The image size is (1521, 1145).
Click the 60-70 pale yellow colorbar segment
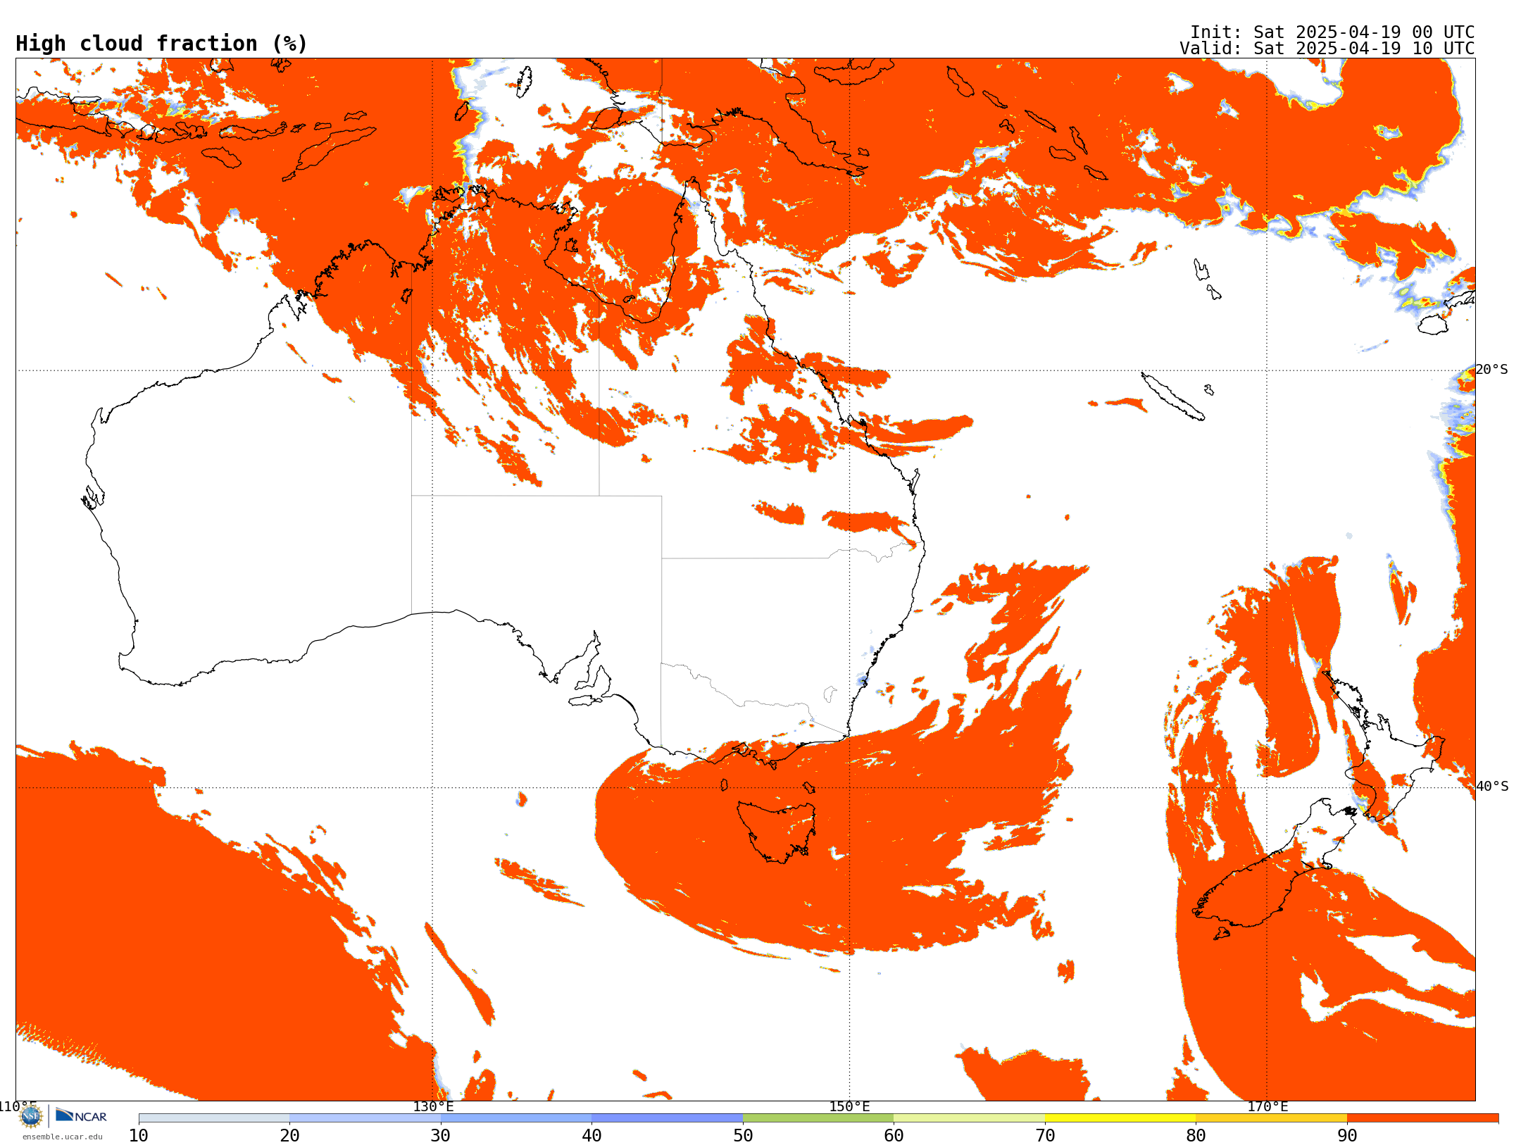pyautogui.click(x=969, y=1118)
